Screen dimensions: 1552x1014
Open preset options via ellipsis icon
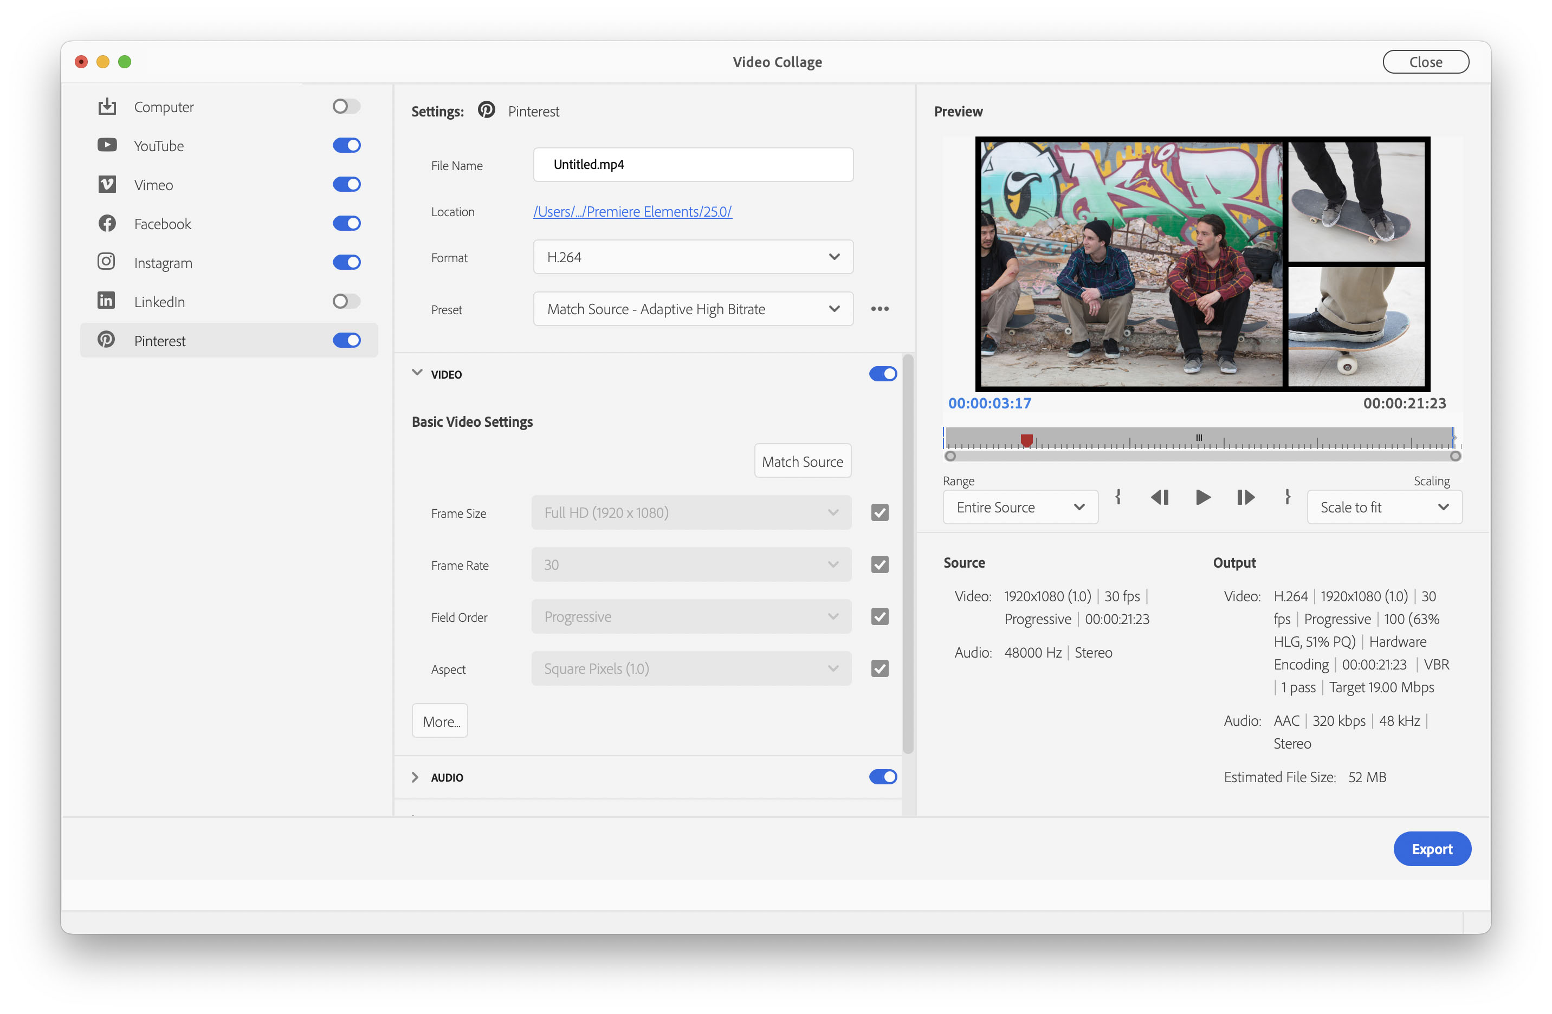pos(880,308)
